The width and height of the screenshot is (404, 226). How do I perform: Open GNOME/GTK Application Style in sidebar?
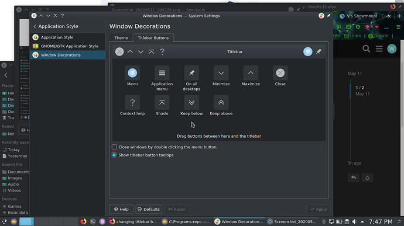click(x=67, y=46)
